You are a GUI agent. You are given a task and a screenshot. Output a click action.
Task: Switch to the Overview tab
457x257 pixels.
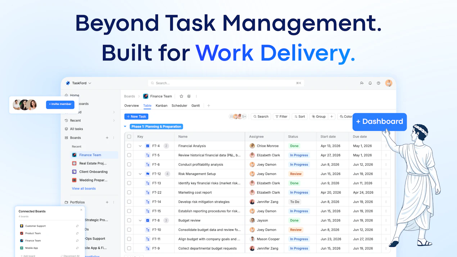click(131, 106)
